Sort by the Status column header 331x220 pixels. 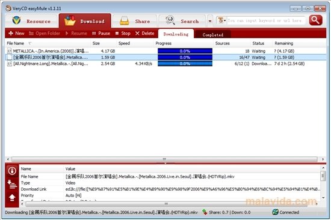point(262,43)
